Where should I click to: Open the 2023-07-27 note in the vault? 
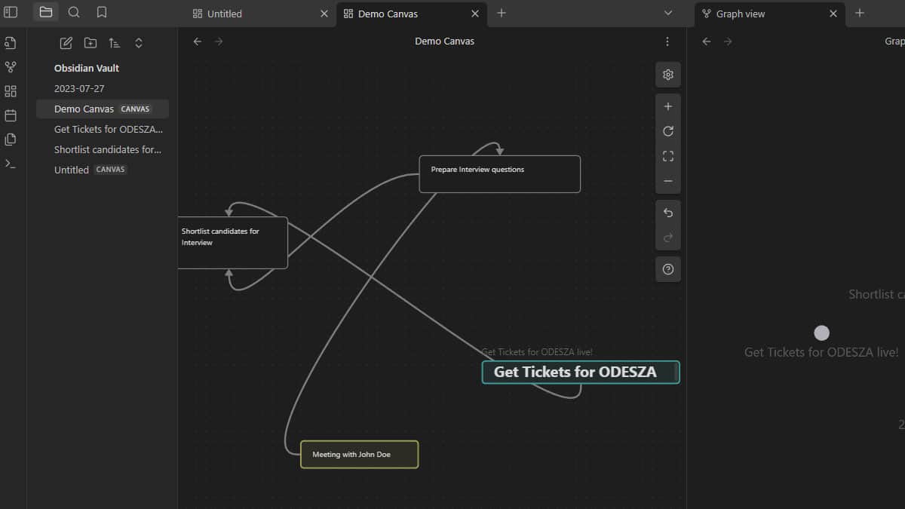(78, 88)
